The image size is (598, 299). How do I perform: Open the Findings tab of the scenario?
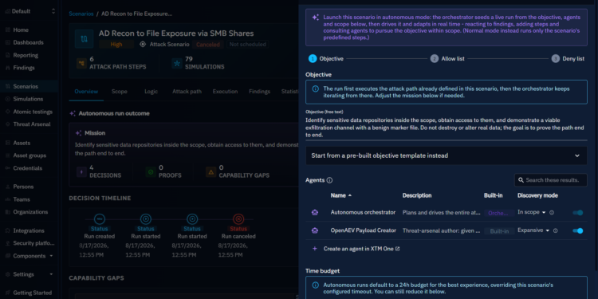point(259,92)
